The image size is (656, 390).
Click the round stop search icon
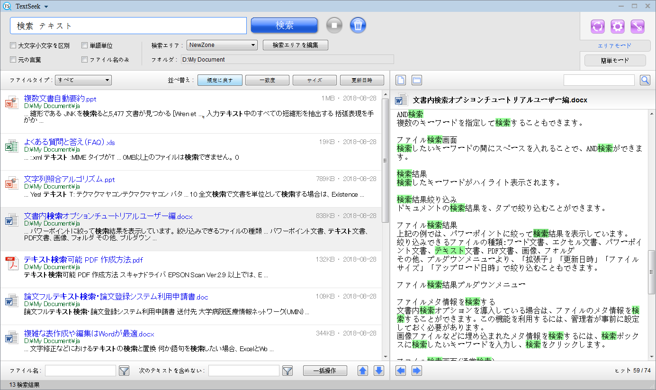pyautogui.click(x=334, y=25)
